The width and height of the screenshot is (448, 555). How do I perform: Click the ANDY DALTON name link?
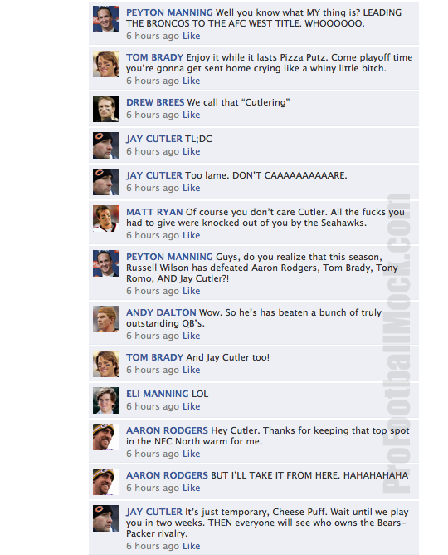[161, 312]
